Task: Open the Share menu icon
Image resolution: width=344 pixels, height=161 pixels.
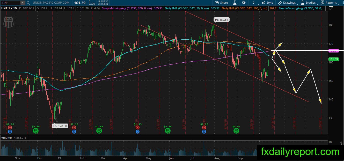Action: [217, 3]
